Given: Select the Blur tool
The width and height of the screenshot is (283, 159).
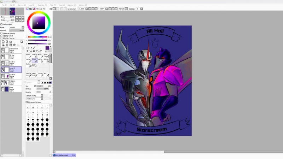Looking at the screenshot, I should coord(47,74).
